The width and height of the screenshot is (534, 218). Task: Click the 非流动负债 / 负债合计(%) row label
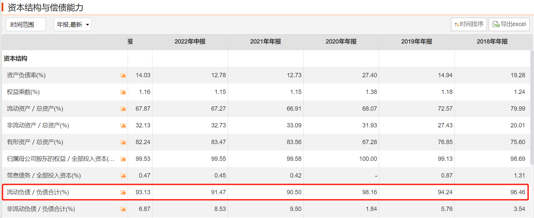pos(41,209)
